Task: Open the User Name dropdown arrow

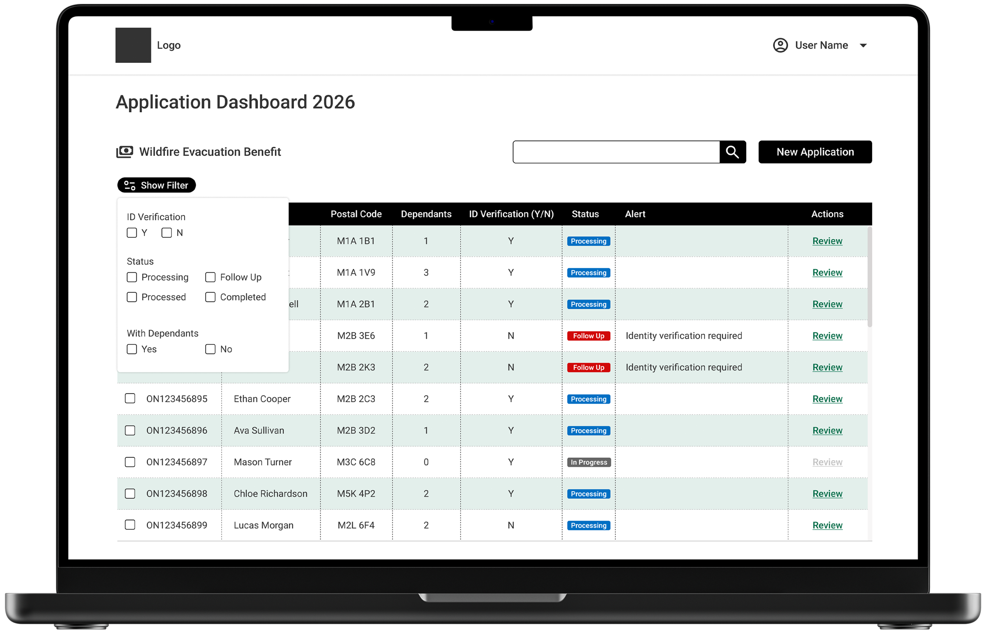Action: pos(863,45)
